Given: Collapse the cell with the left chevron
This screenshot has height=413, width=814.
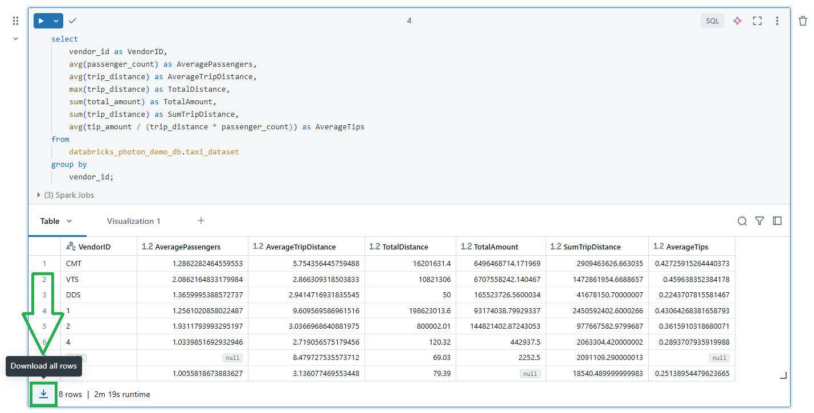Looking at the screenshot, I should (15, 38).
